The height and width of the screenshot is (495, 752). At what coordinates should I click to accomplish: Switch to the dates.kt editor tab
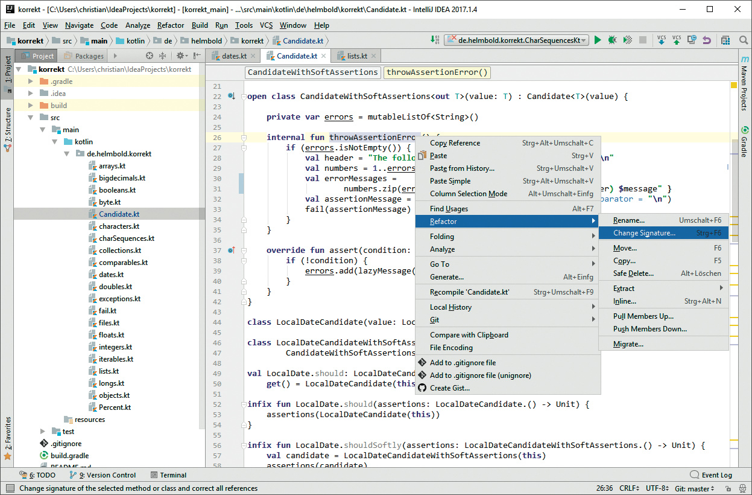point(234,56)
